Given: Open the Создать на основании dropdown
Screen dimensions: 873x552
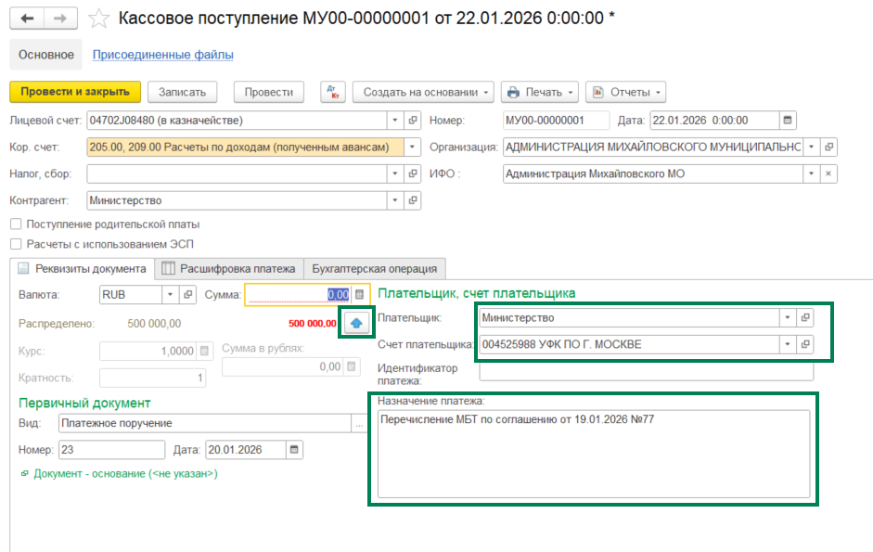Looking at the screenshot, I should coord(423,92).
